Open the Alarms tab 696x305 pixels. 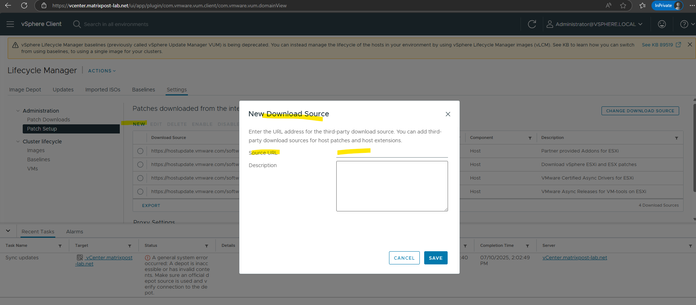click(x=75, y=231)
